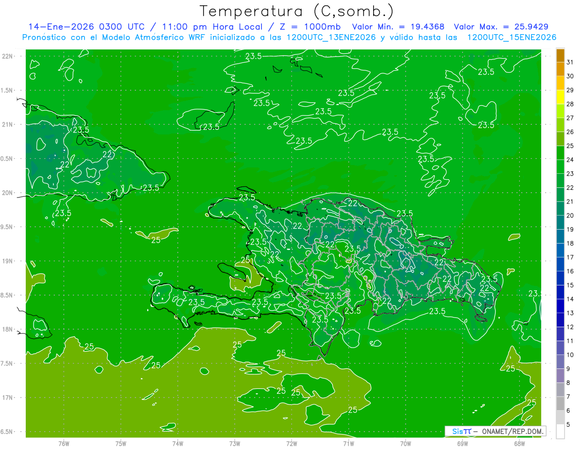This screenshot has height=450, width=583.
Task: Click the colorbar label '27'
Action: pyautogui.click(x=570, y=118)
